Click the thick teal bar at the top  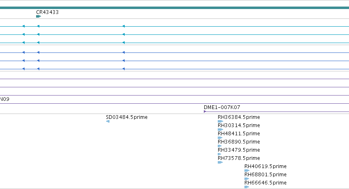[x=175, y=8]
